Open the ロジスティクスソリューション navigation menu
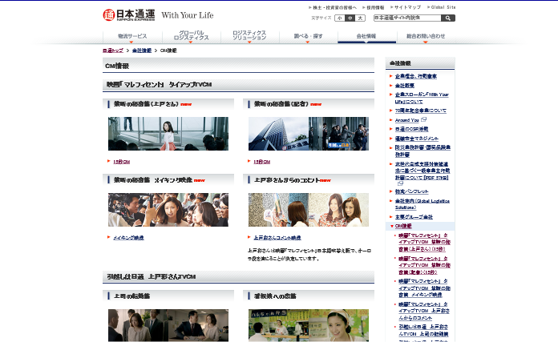 [249, 36]
